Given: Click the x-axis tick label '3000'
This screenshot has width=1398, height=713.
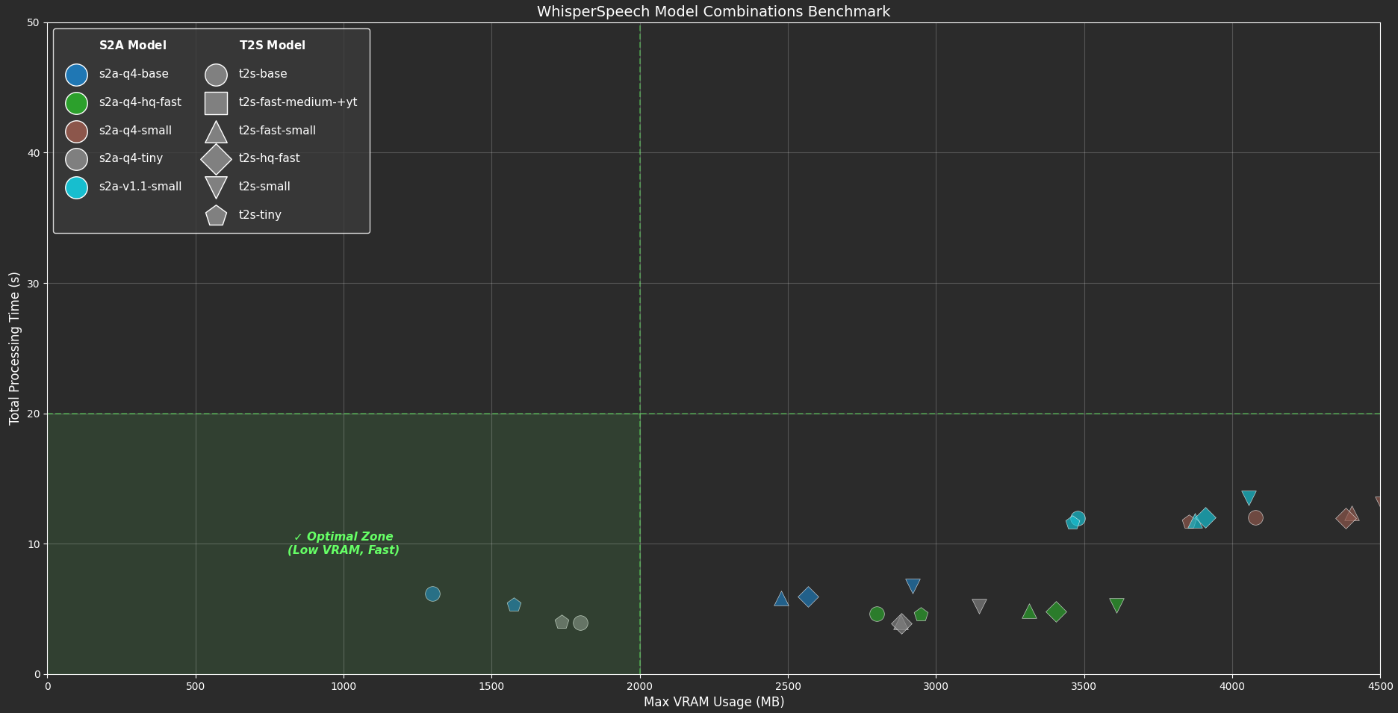Looking at the screenshot, I should click(936, 686).
